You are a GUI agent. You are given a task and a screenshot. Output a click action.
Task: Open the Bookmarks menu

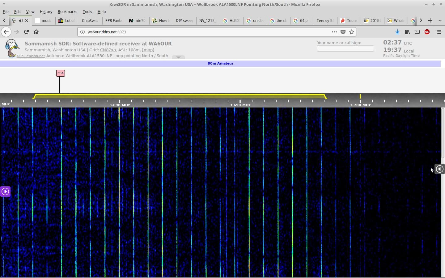(67, 12)
